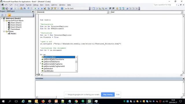This screenshot has height=104, width=185.
Task: Click autocomplete list scroll down arrow
Action: [76, 71]
